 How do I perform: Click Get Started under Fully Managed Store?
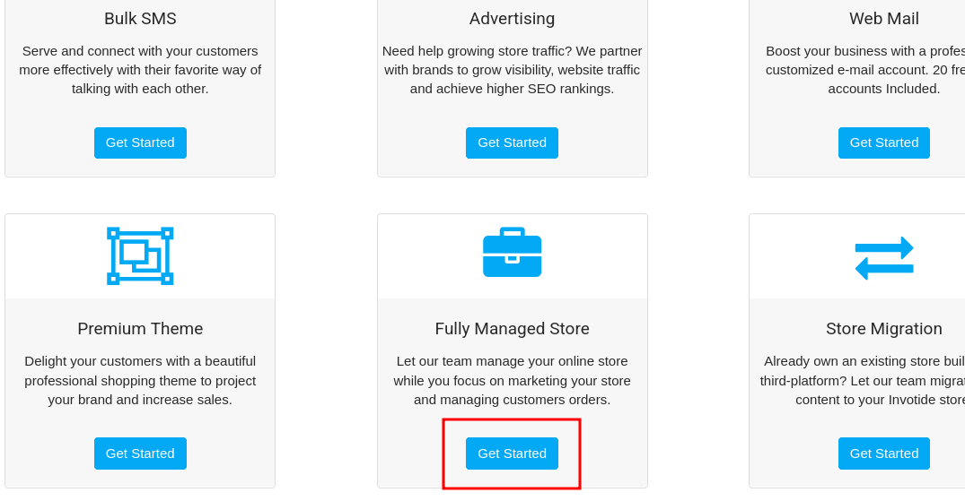click(512, 453)
